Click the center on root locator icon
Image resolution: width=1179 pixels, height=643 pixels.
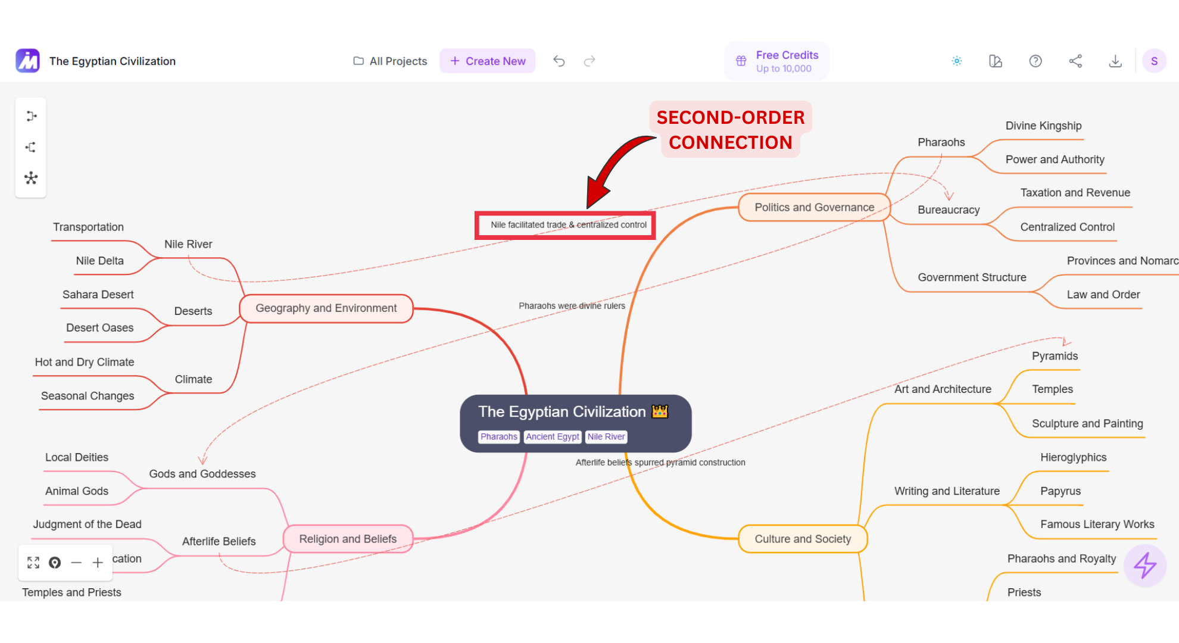click(x=55, y=563)
